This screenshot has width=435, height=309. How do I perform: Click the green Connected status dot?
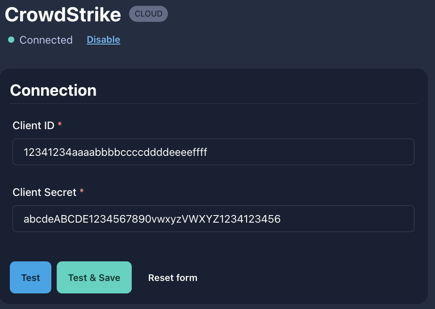(11, 40)
